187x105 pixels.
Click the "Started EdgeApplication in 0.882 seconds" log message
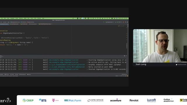pyautogui.click(x=107, y=69)
